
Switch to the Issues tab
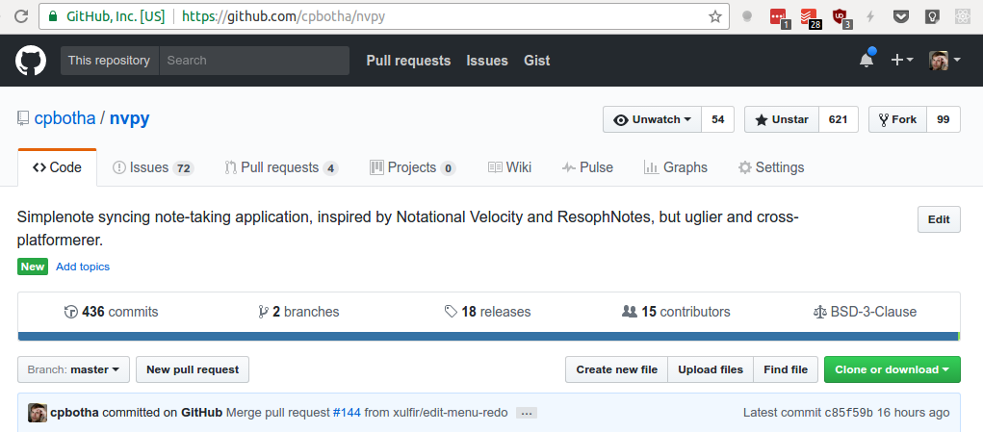point(152,167)
